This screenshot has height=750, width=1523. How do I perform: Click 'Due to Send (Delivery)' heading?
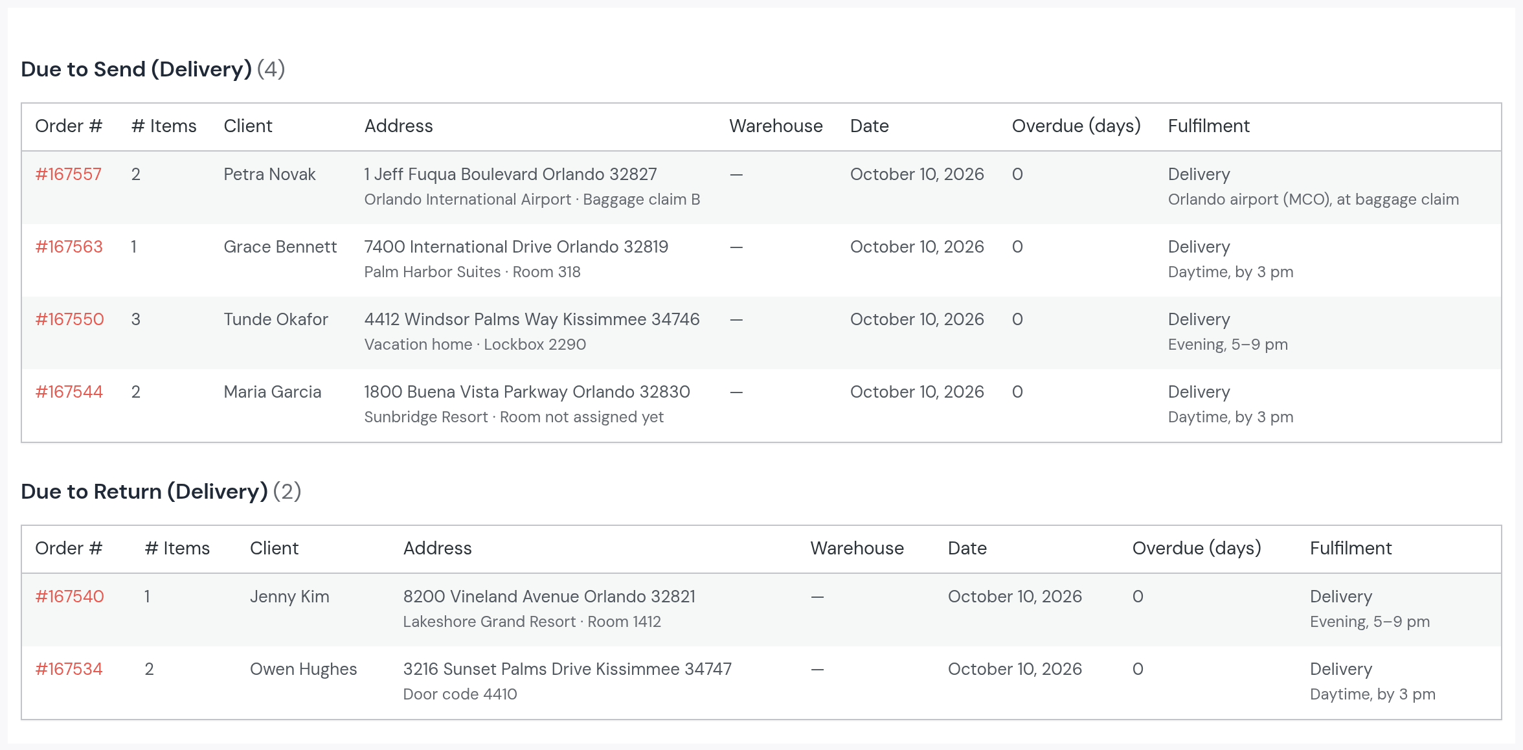coord(136,69)
